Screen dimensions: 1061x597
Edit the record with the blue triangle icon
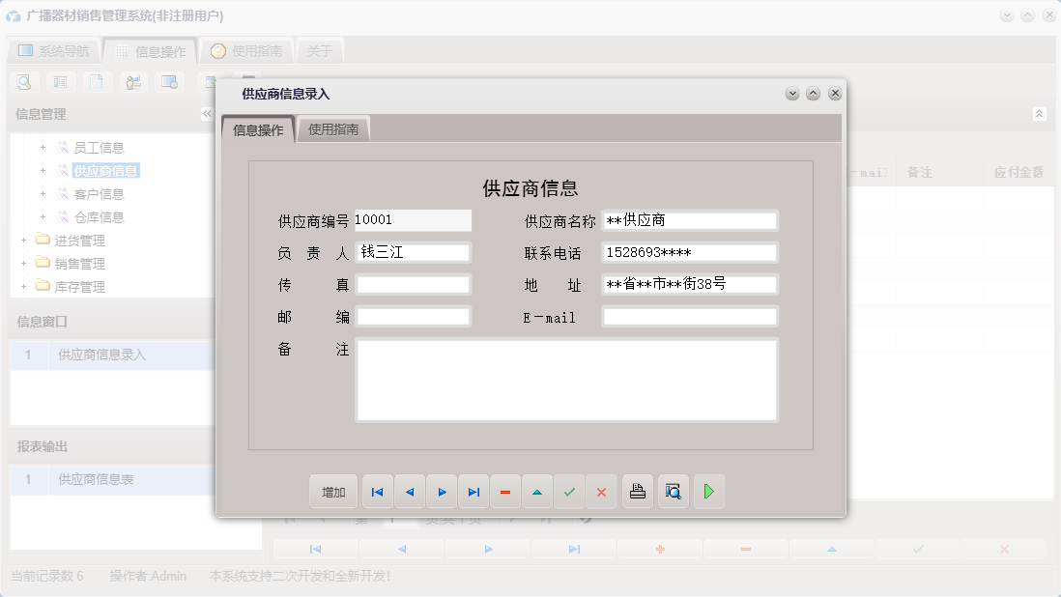537,492
